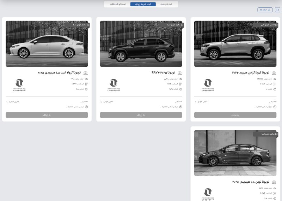Click Autonoun logo on Toyota Levin card

208,194
